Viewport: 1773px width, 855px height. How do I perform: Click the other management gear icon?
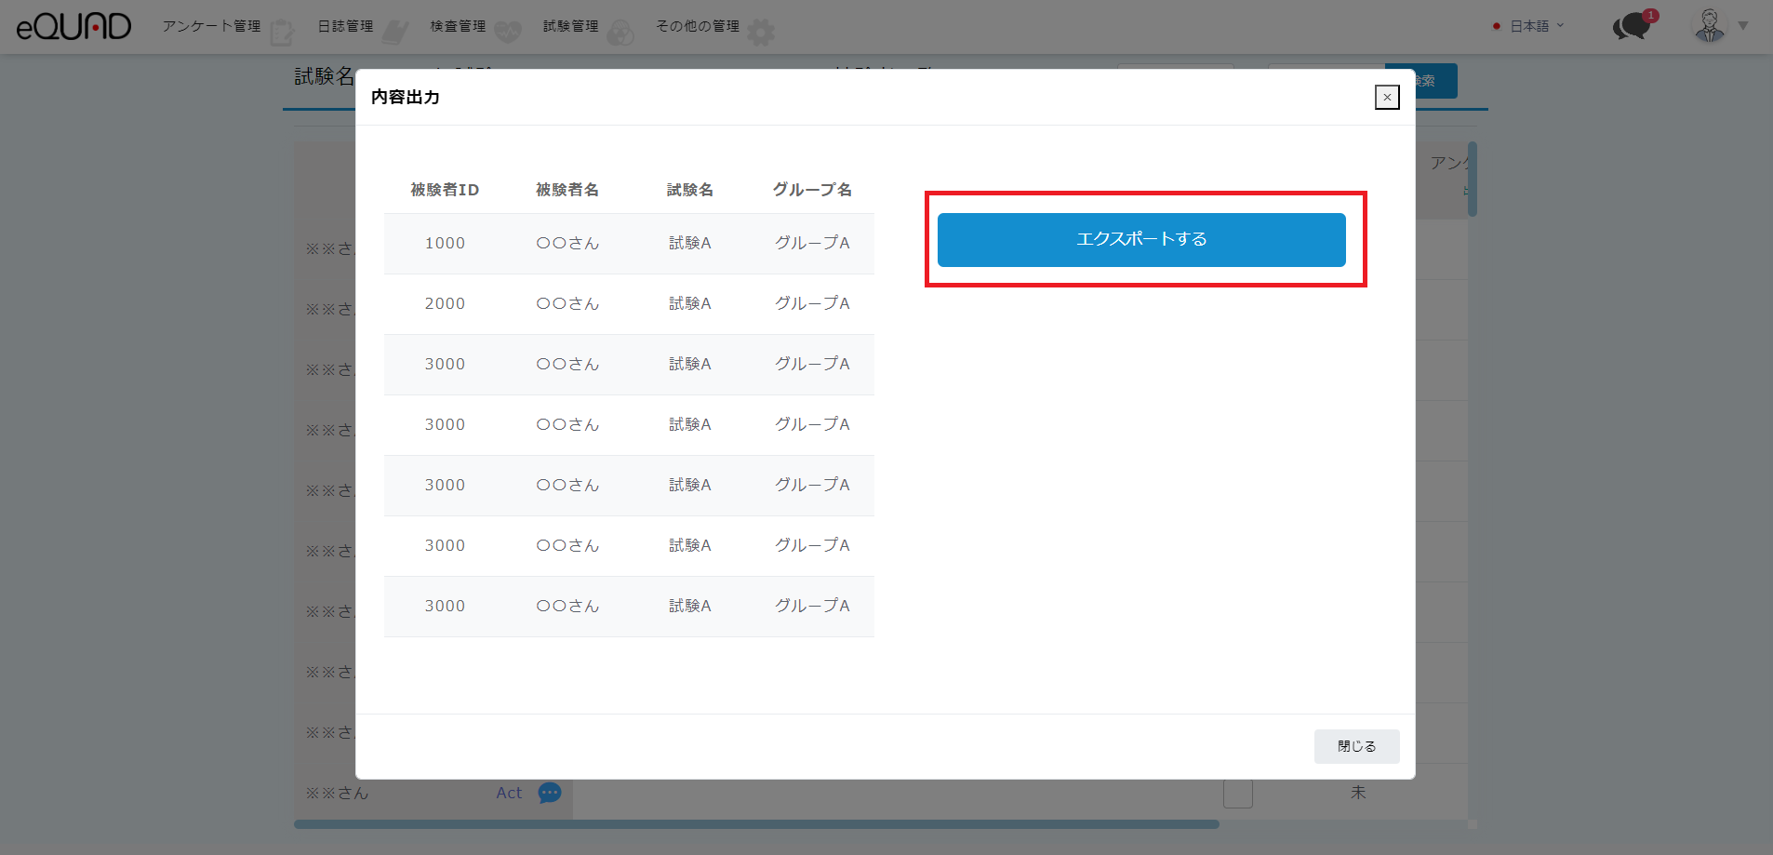(x=761, y=33)
